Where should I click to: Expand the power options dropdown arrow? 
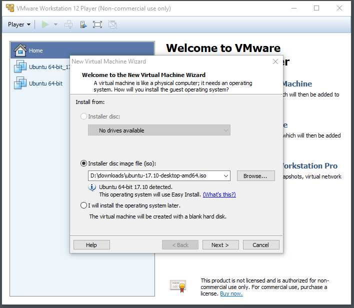pos(55,24)
